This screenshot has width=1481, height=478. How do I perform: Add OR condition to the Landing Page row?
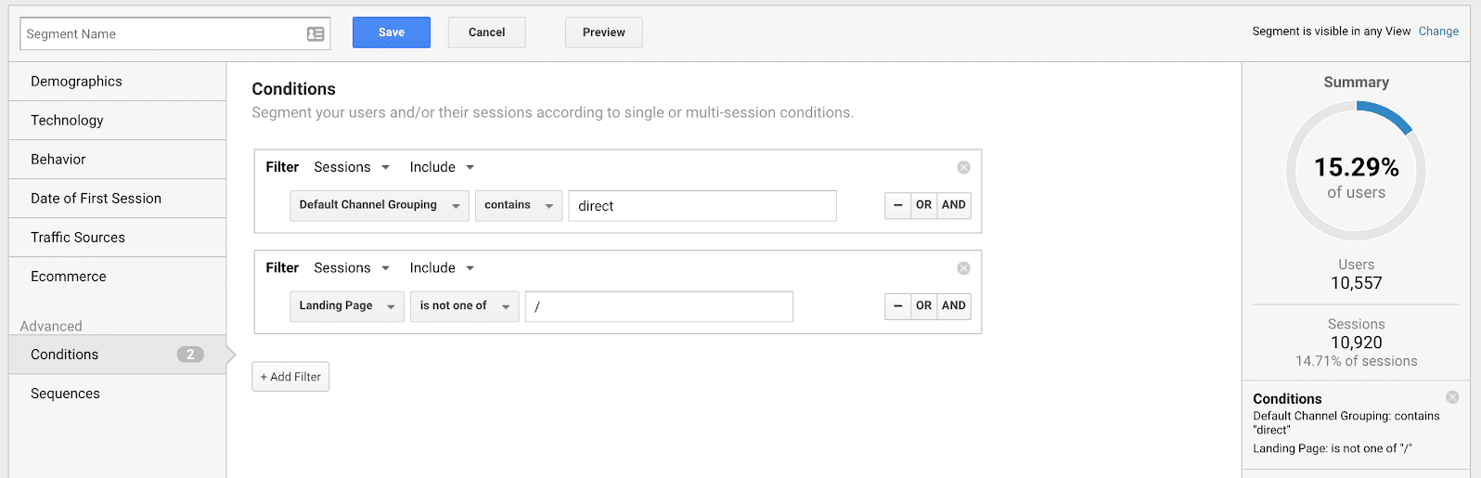[923, 305]
